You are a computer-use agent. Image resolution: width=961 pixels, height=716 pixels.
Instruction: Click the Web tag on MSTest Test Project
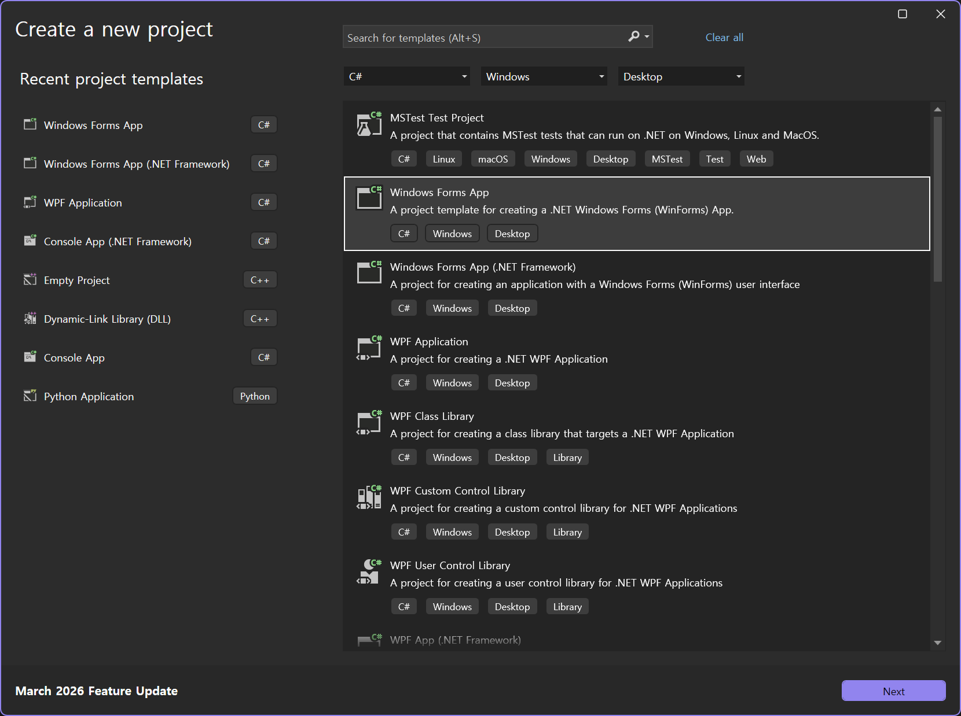(756, 159)
